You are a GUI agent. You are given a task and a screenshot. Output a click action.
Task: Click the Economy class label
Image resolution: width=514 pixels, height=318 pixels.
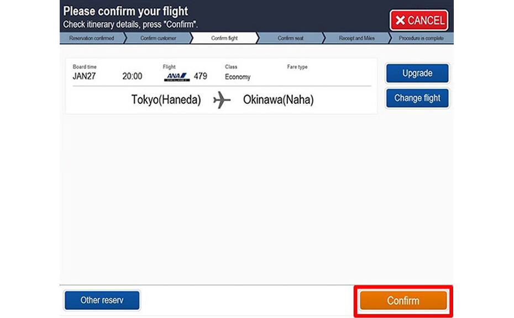click(238, 77)
